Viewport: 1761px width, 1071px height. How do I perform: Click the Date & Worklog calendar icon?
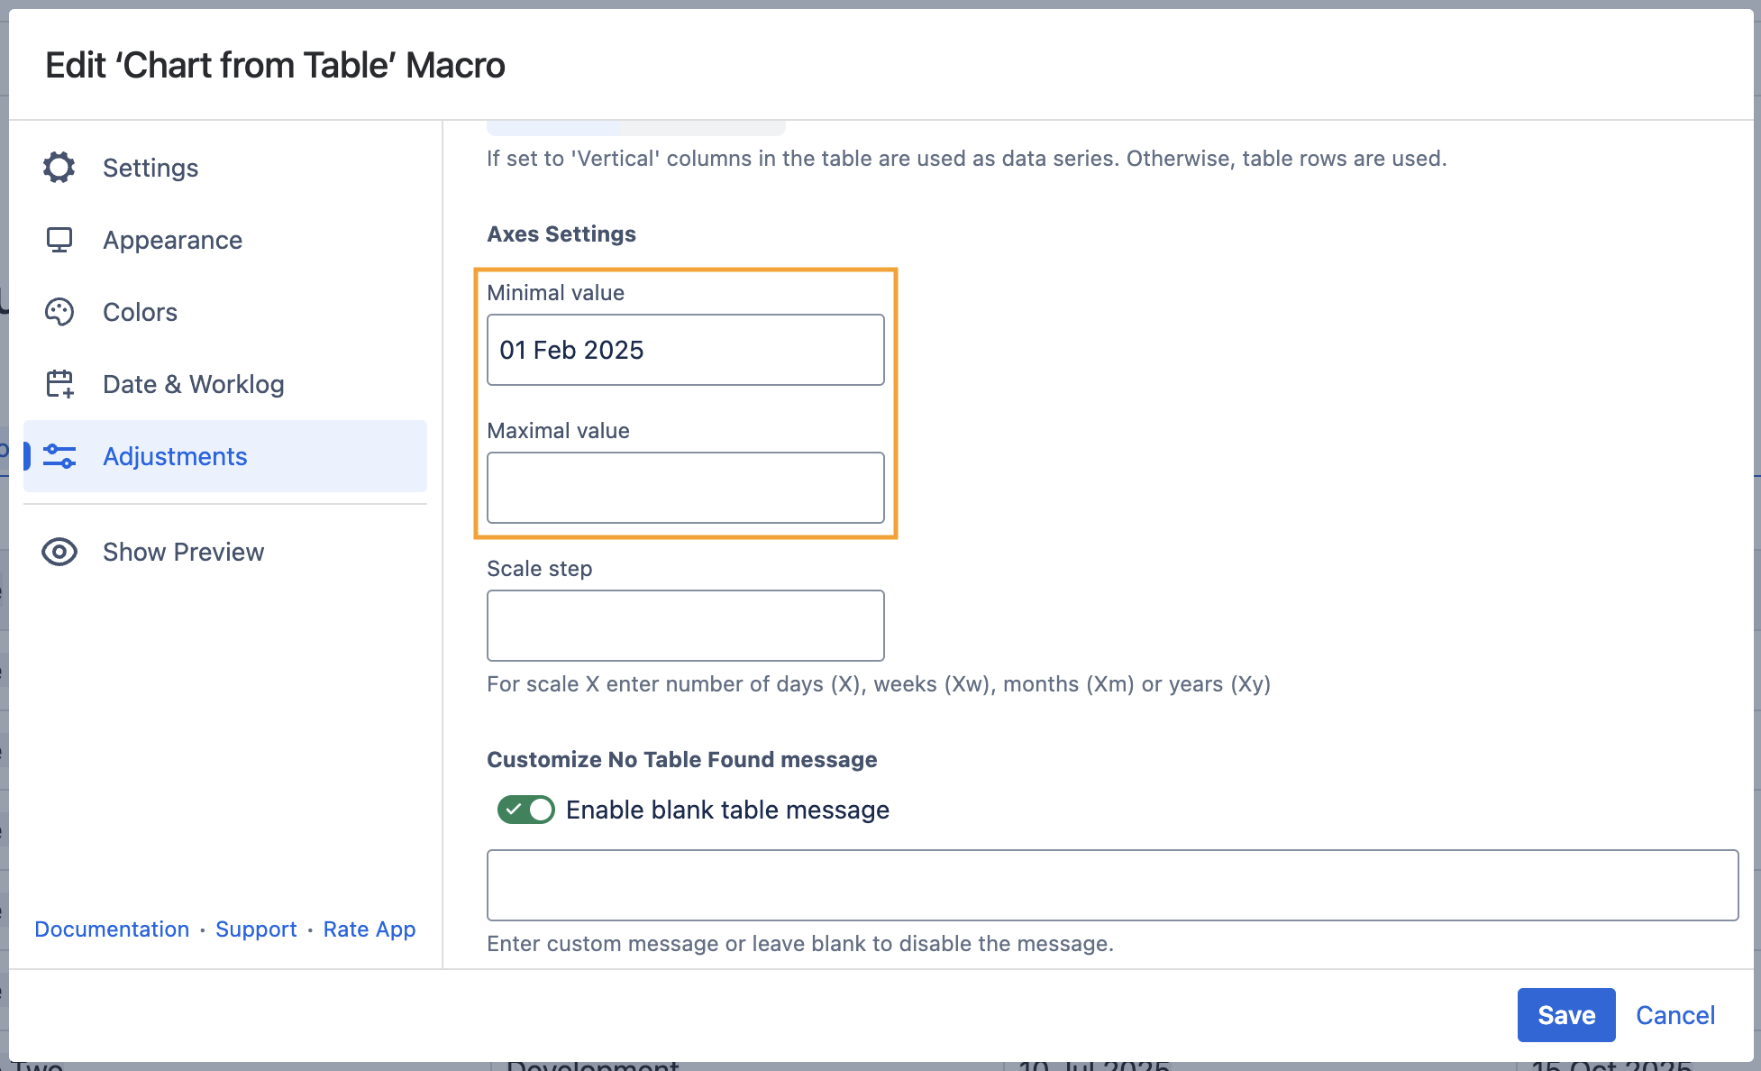click(59, 384)
